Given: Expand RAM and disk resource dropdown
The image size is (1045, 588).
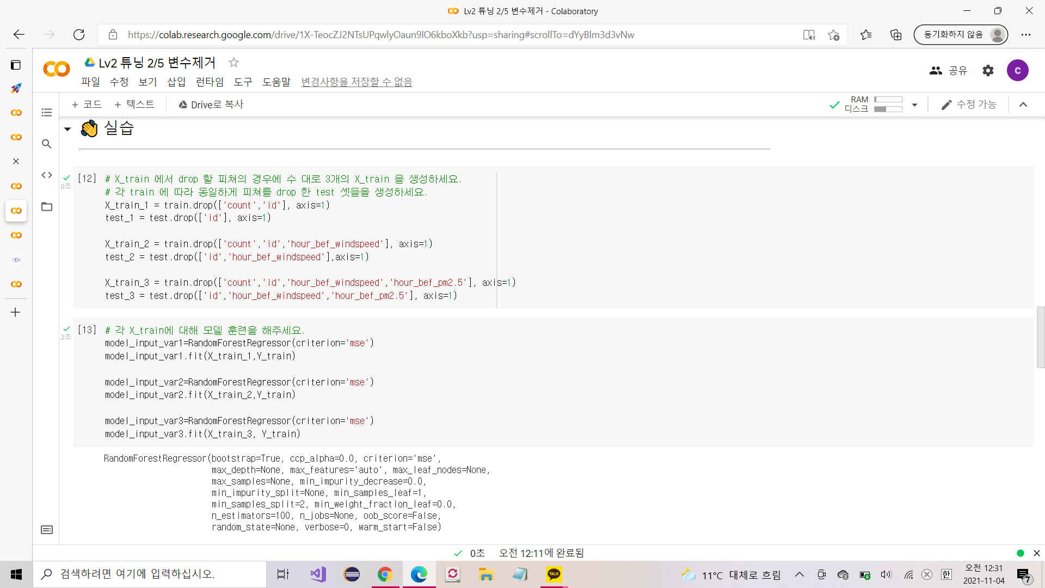Looking at the screenshot, I should click(914, 105).
